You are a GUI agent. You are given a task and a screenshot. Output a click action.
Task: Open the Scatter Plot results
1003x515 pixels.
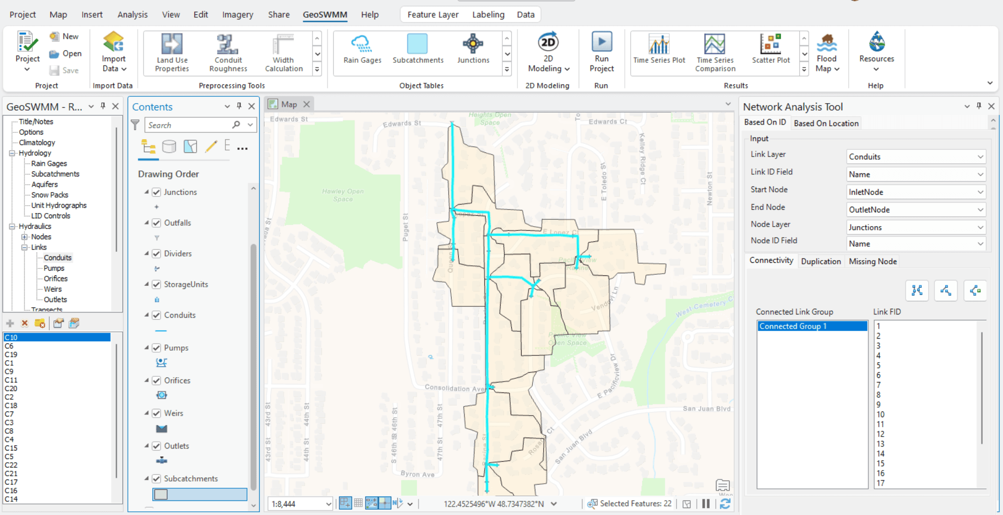click(770, 49)
